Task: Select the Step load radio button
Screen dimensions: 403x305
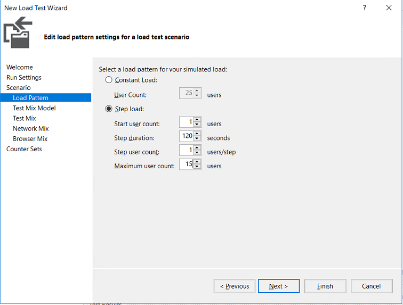Action: coord(109,109)
